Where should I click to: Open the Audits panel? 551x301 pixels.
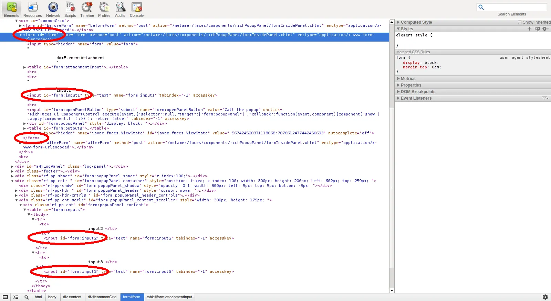(120, 9)
